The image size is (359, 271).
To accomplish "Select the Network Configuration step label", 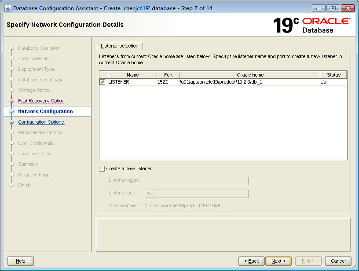I will 45,111.
